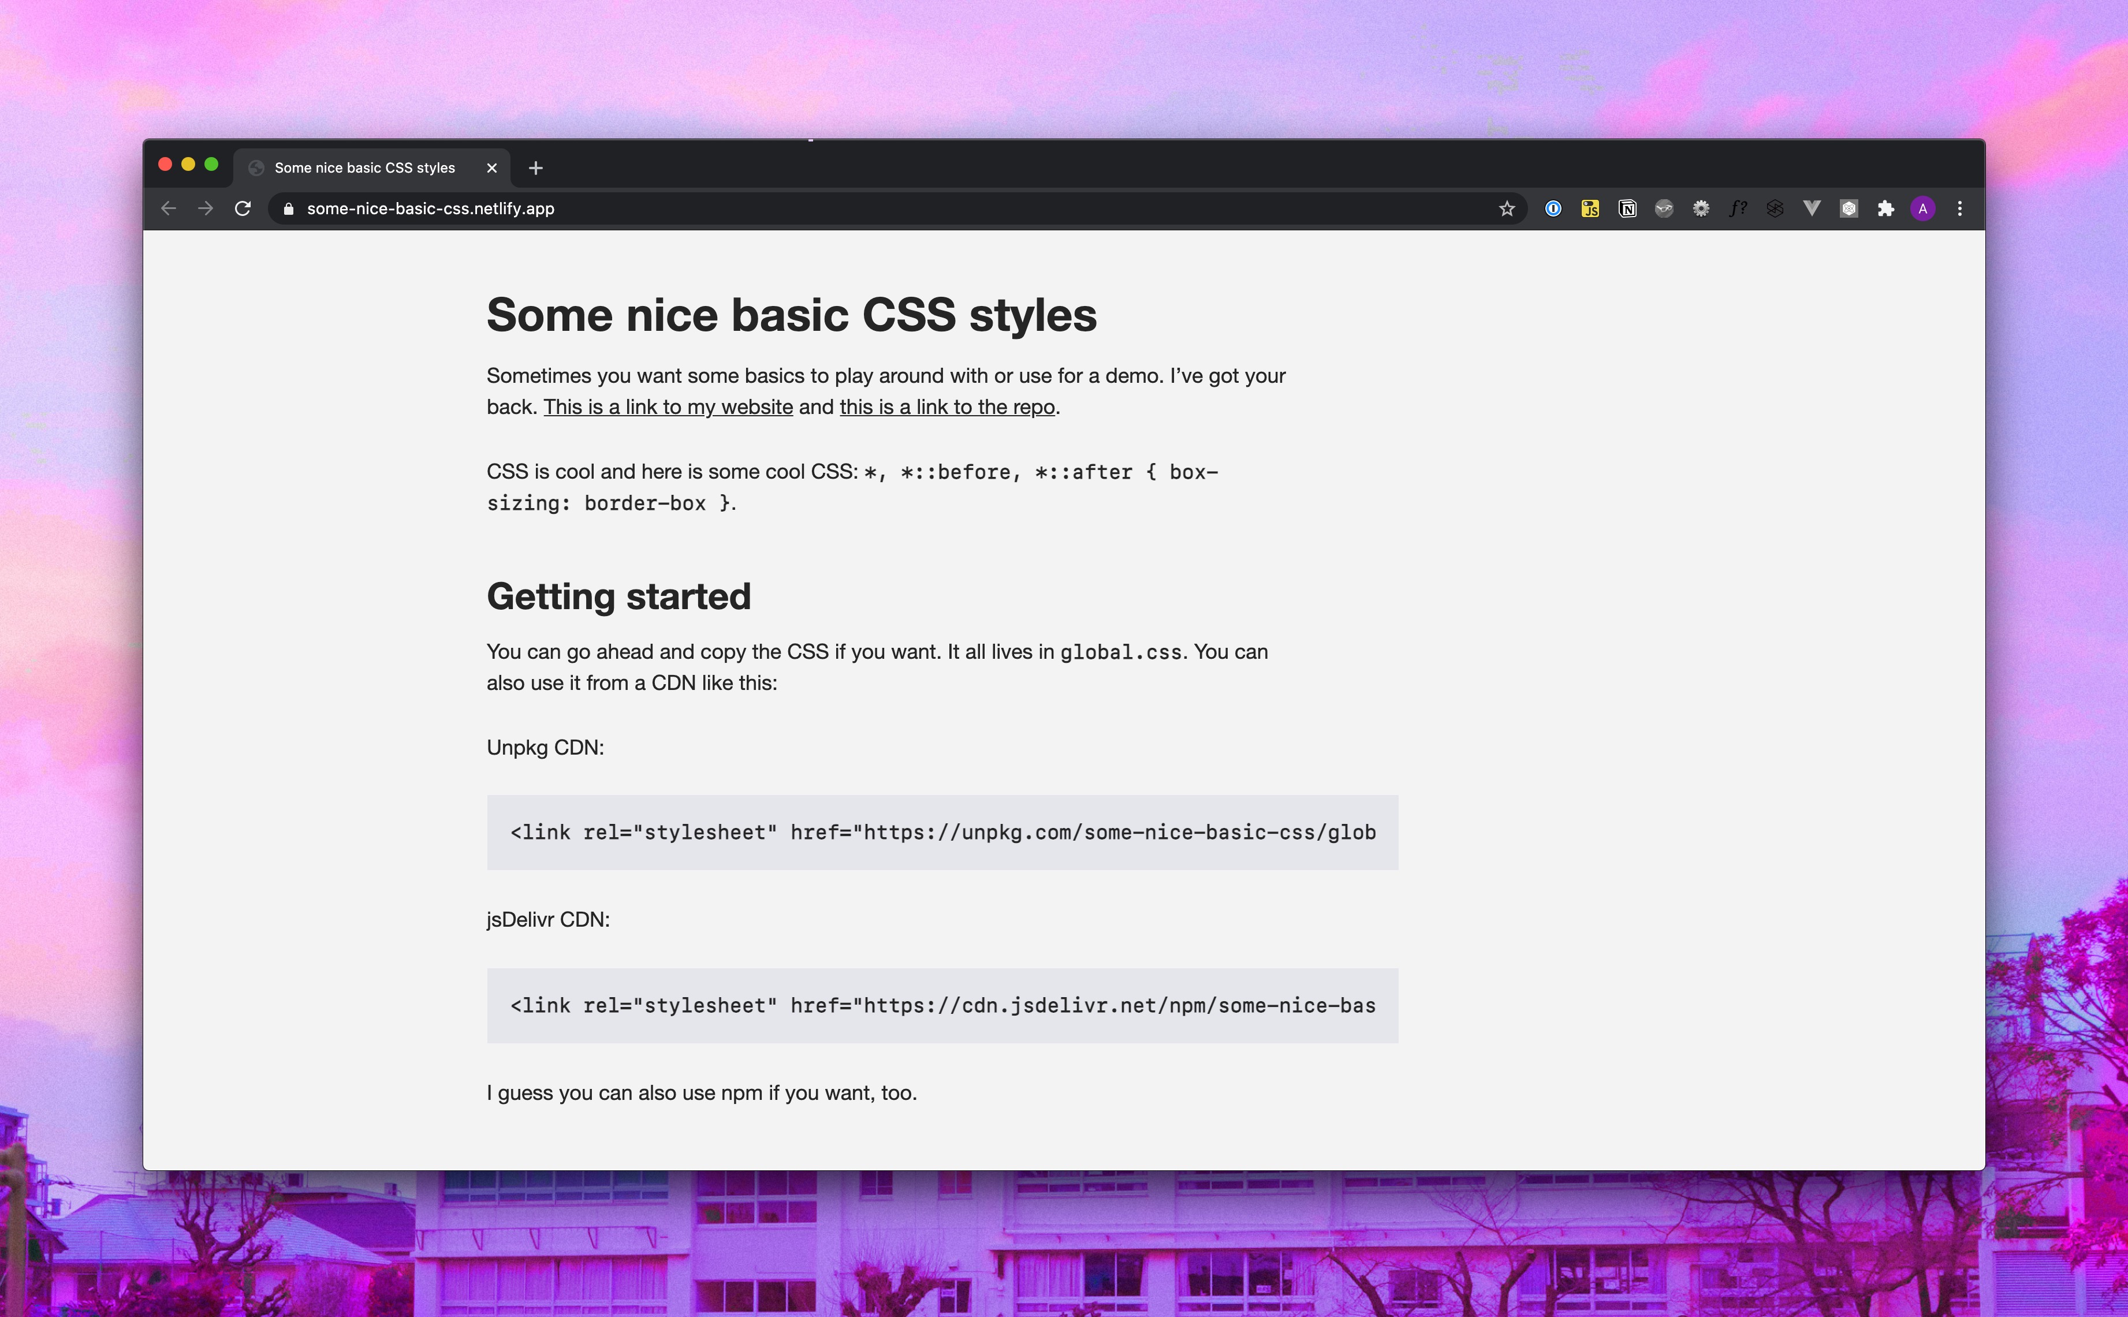Open the profile menu avatar
The height and width of the screenshot is (1317, 2128).
1922,208
